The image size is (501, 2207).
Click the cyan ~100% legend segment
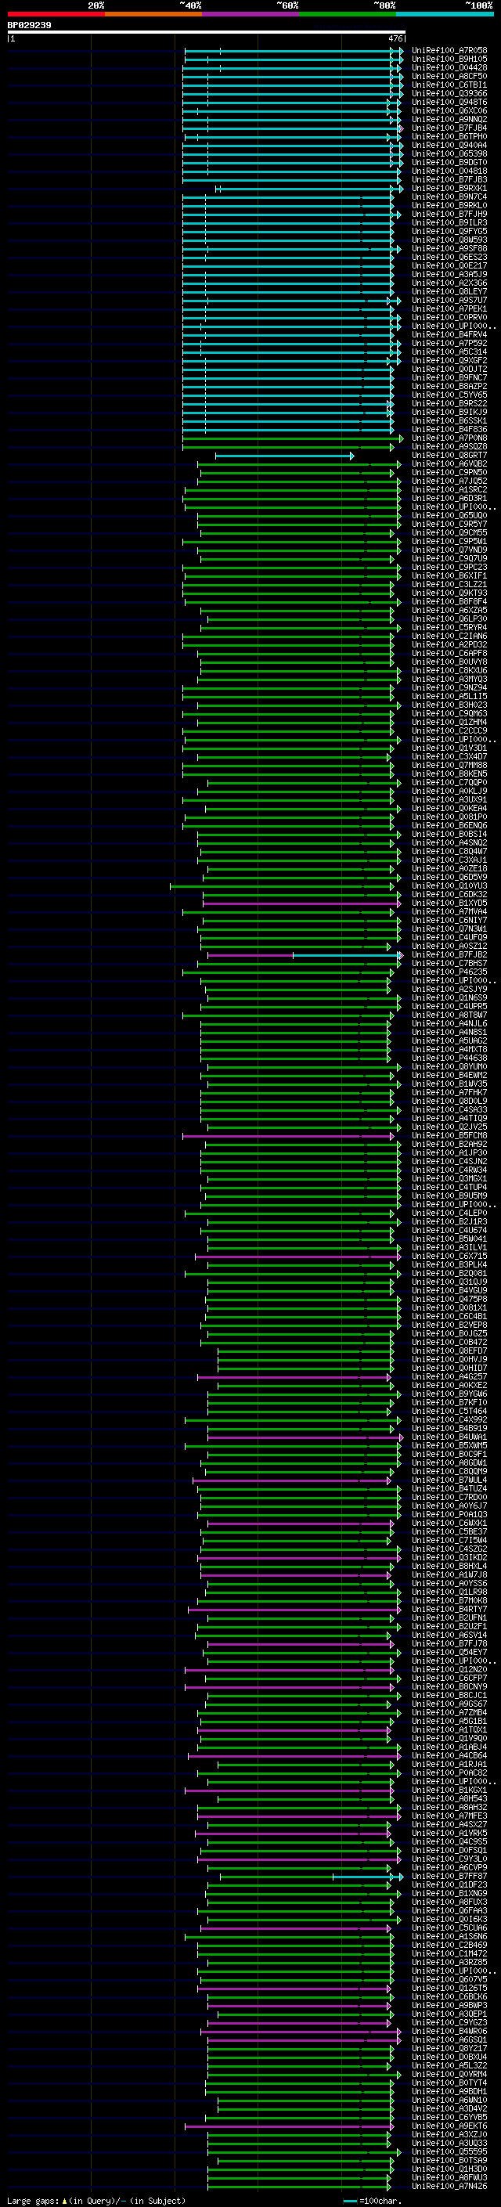point(445,14)
